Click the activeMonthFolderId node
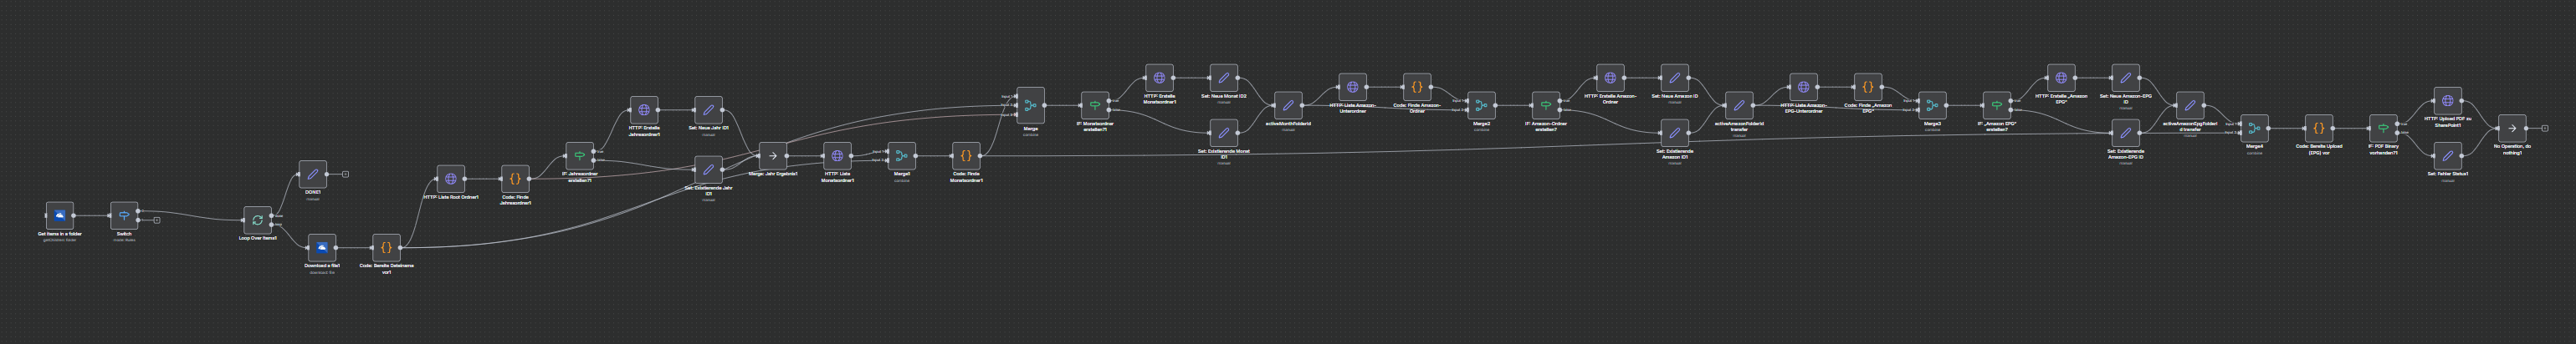The image size is (2576, 344). tap(1288, 104)
